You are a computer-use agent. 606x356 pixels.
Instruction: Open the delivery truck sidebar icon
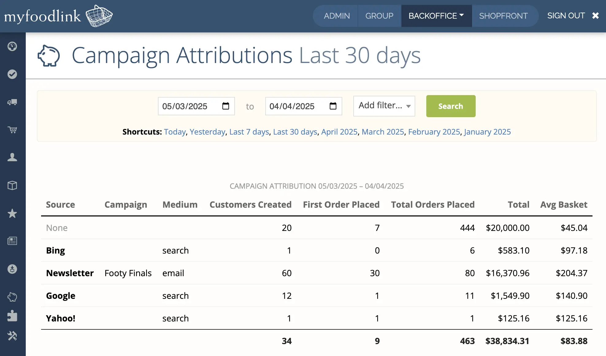pos(12,102)
